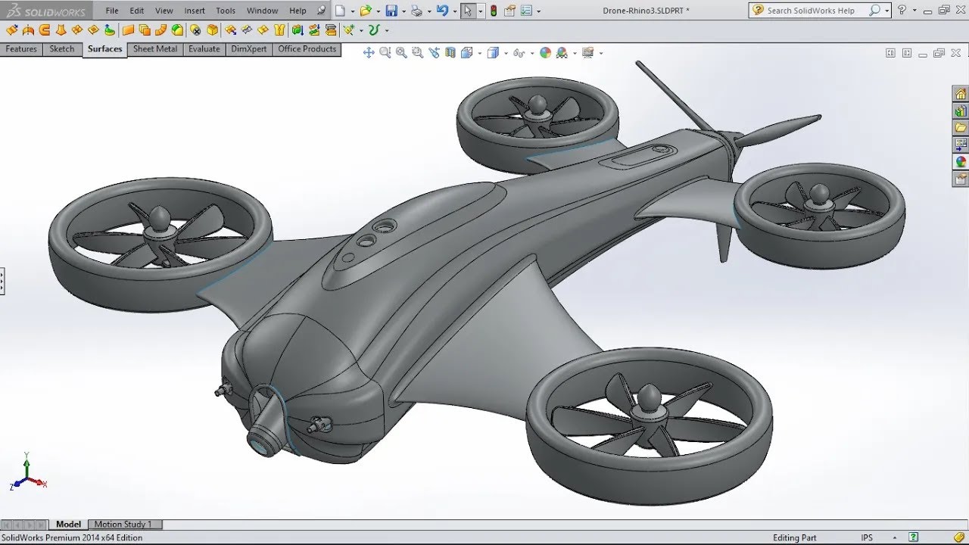
Task: Open the File Explorer task pane
Action: (961, 127)
